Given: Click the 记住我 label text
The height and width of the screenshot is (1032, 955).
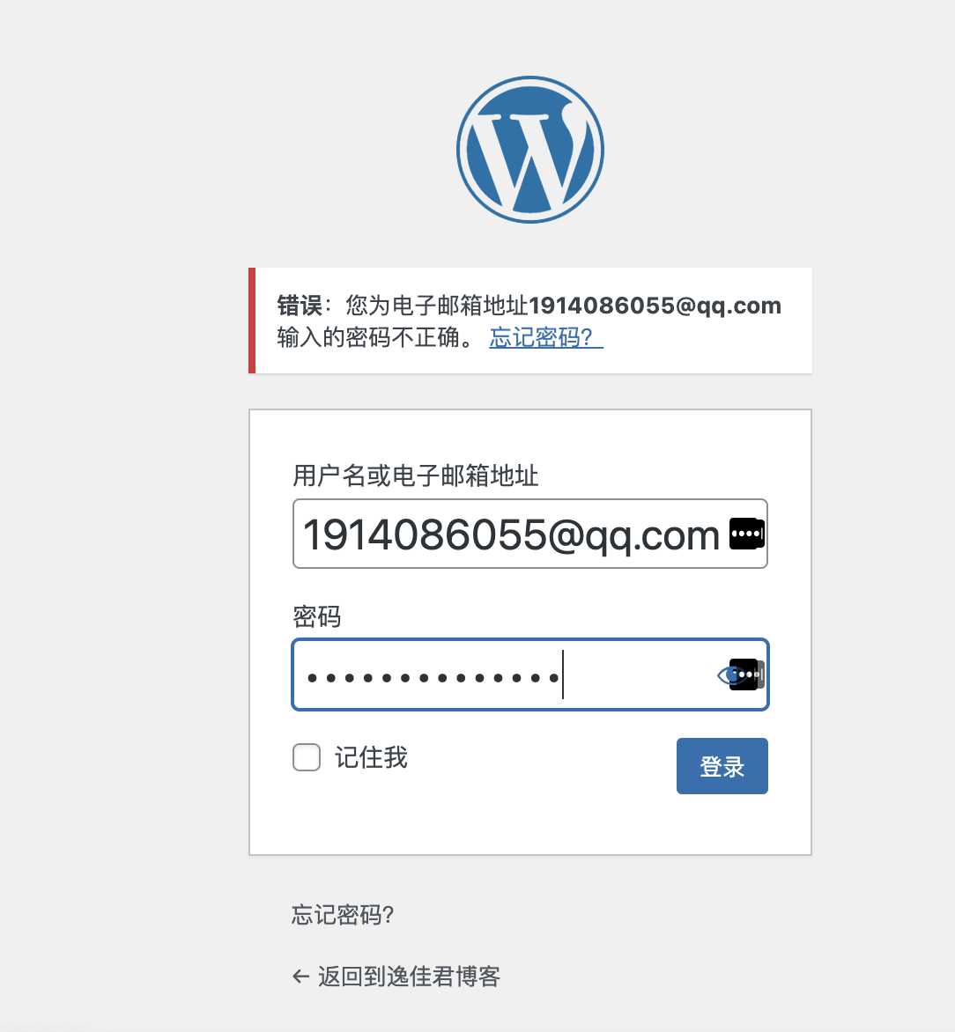Looking at the screenshot, I should tap(372, 757).
